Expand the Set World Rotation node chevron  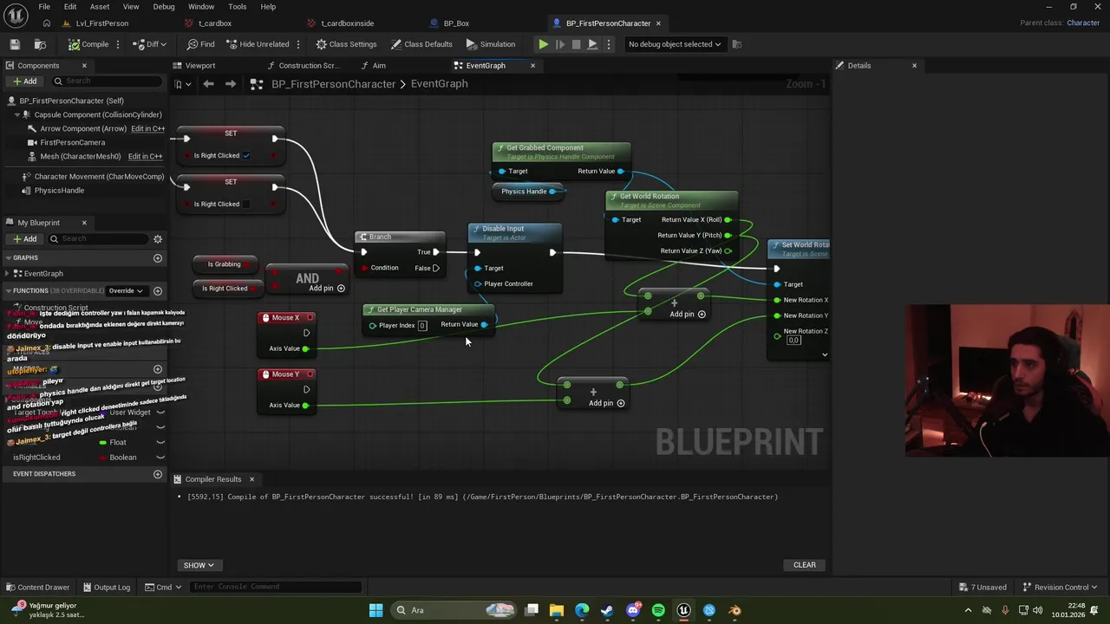[x=825, y=354]
